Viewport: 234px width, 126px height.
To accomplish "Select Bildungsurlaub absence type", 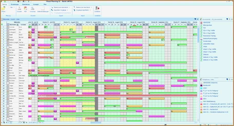I will click(x=207, y=25).
